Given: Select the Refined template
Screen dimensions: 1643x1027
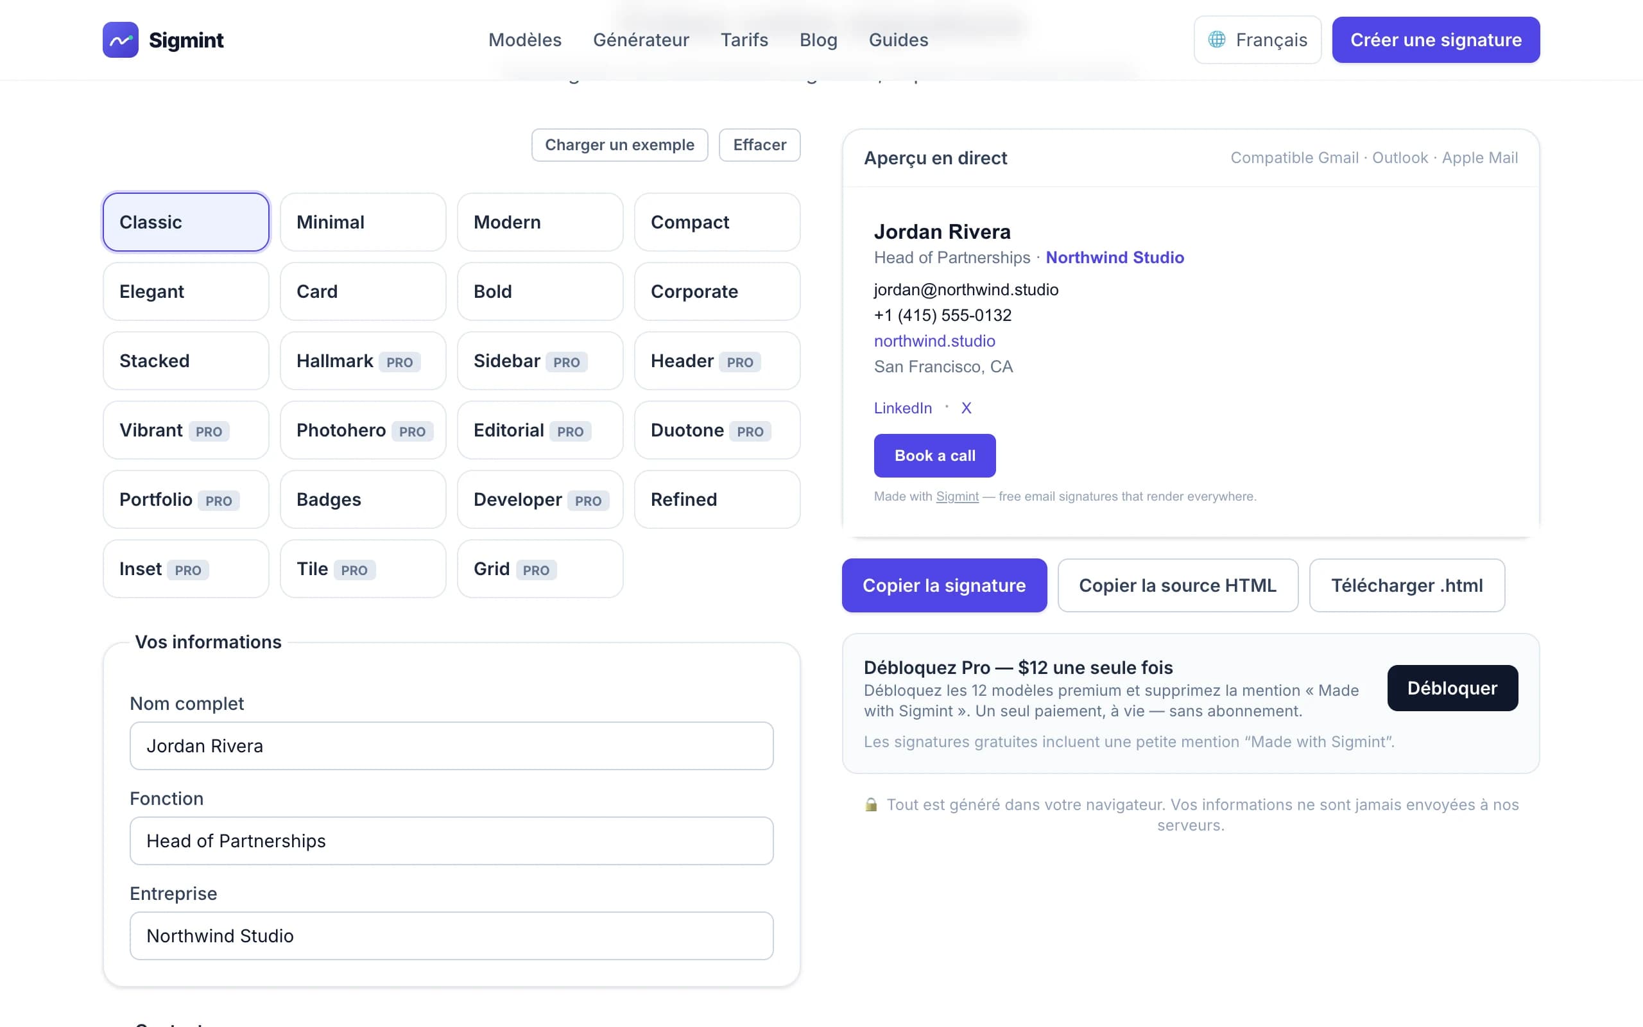Looking at the screenshot, I should coord(717,499).
